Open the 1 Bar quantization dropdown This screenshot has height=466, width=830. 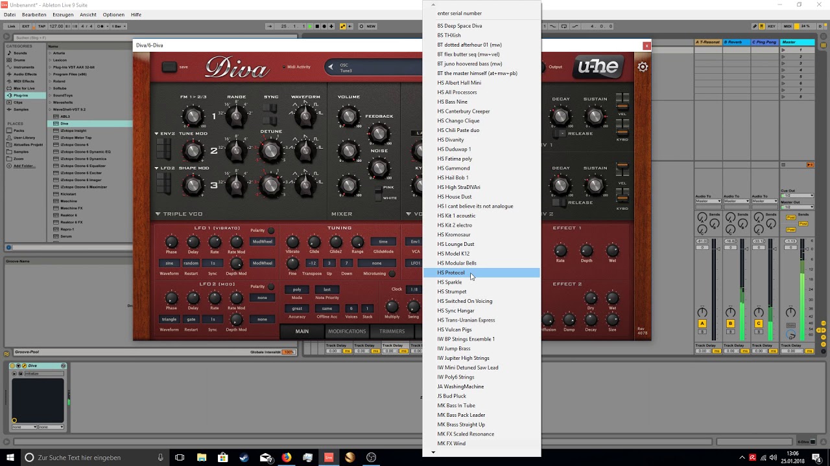[118, 26]
